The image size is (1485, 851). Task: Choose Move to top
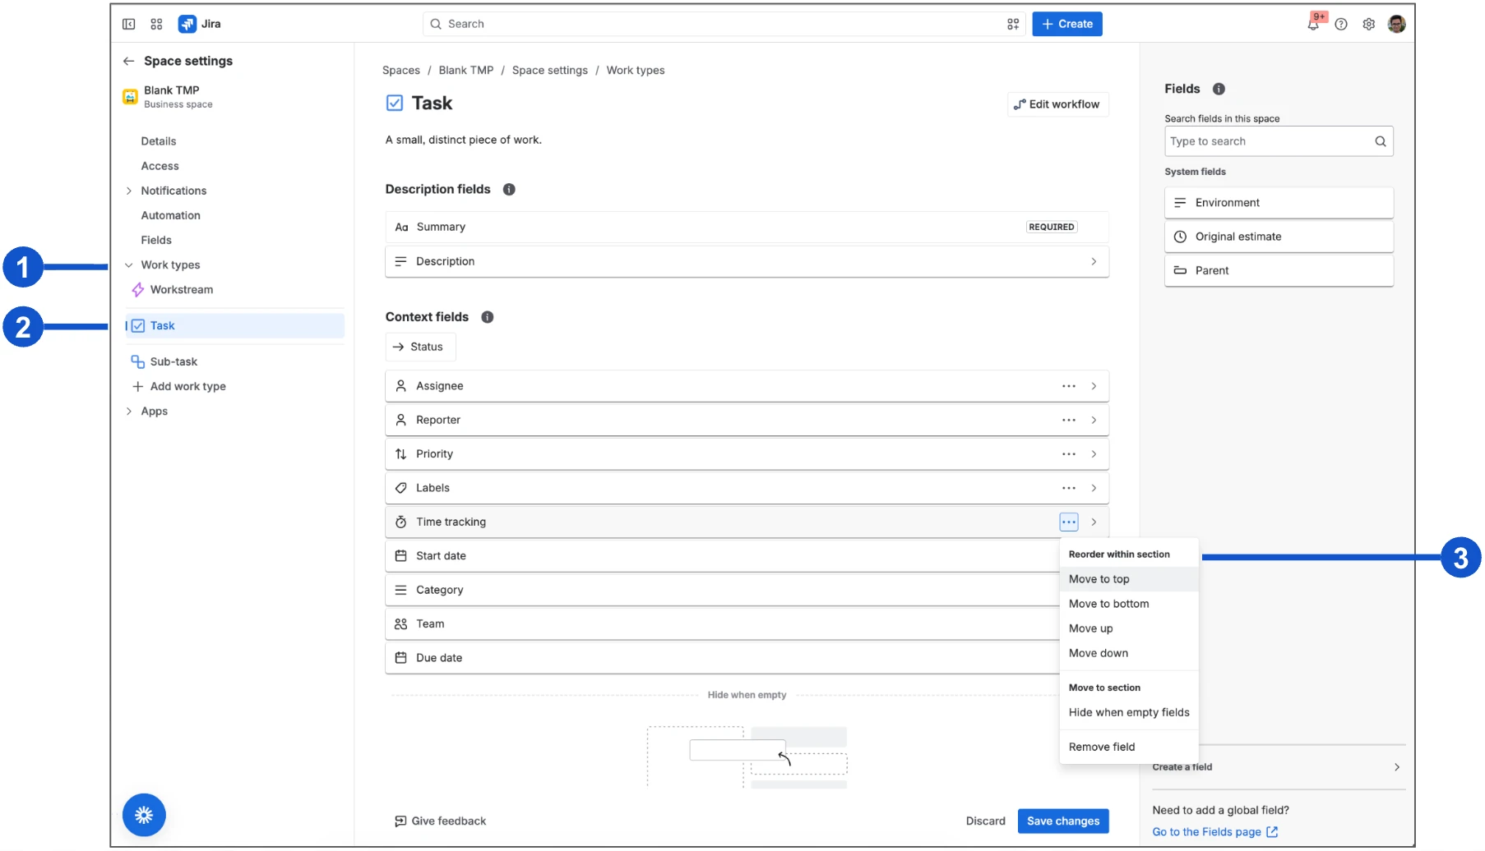click(1129, 579)
